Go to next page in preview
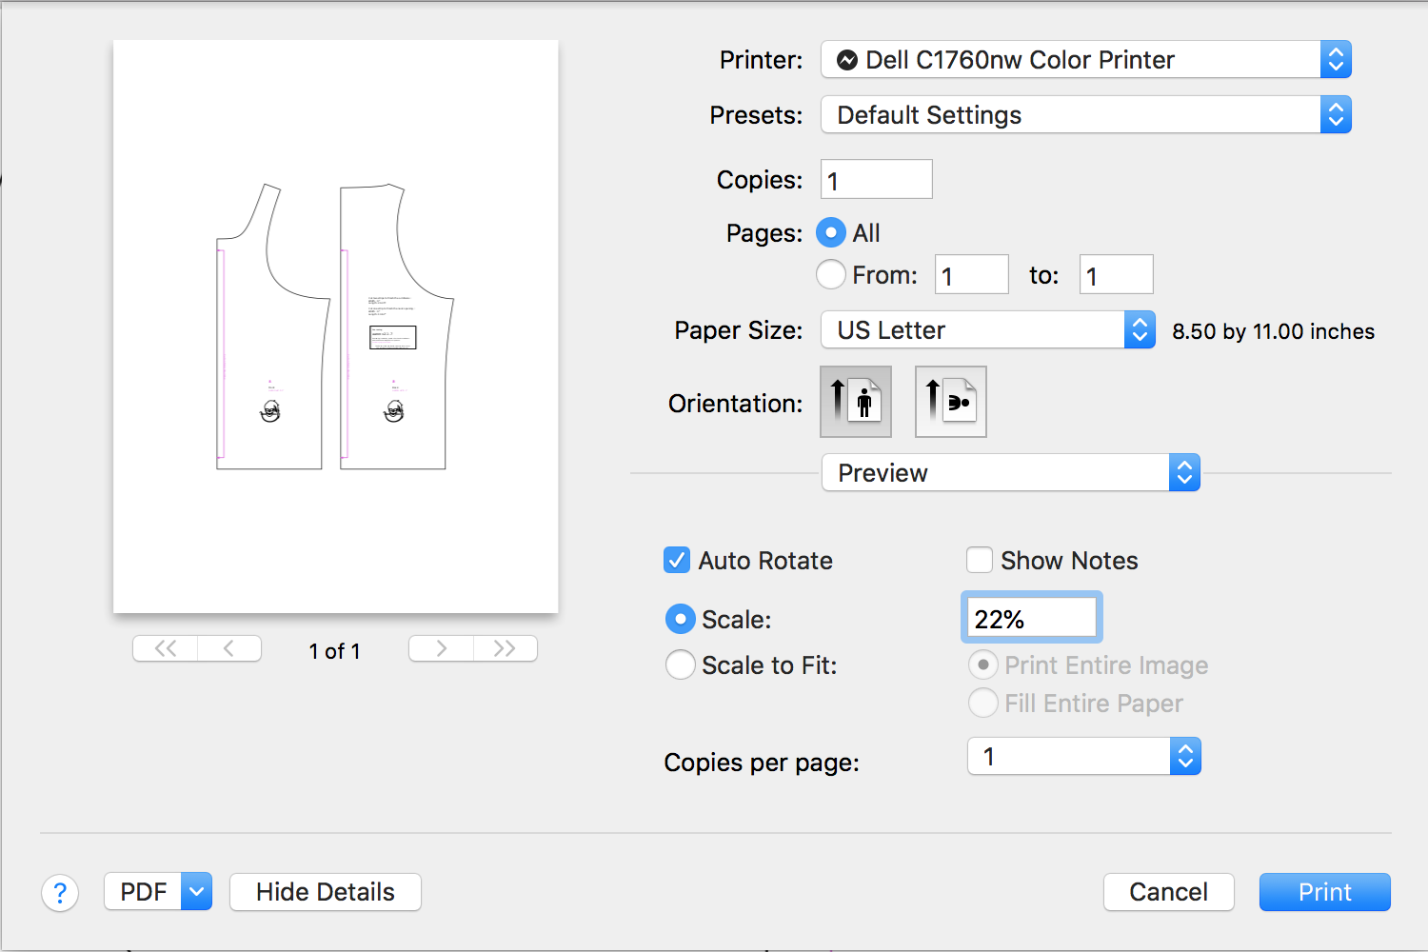Viewport: 1428px width, 952px height. (x=441, y=648)
